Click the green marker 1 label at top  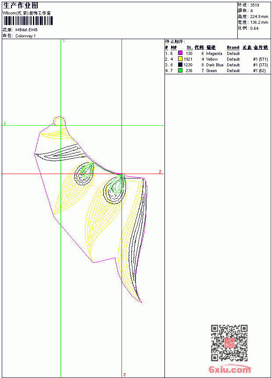pyautogui.click(x=64, y=41)
